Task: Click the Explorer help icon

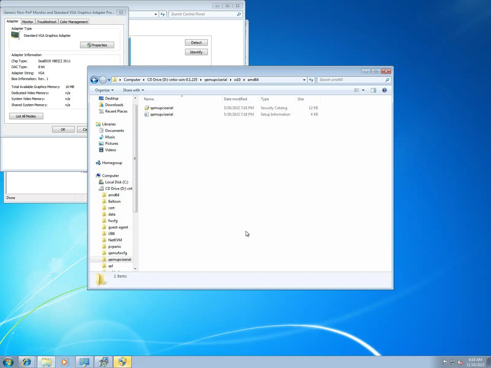Action: (385, 90)
